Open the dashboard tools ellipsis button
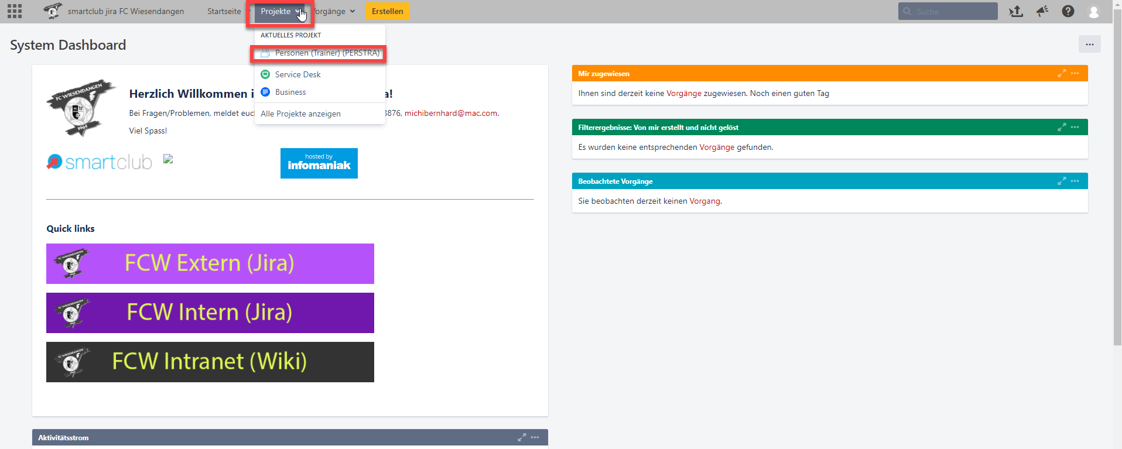The image size is (1122, 449). pyautogui.click(x=1089, y=44)
